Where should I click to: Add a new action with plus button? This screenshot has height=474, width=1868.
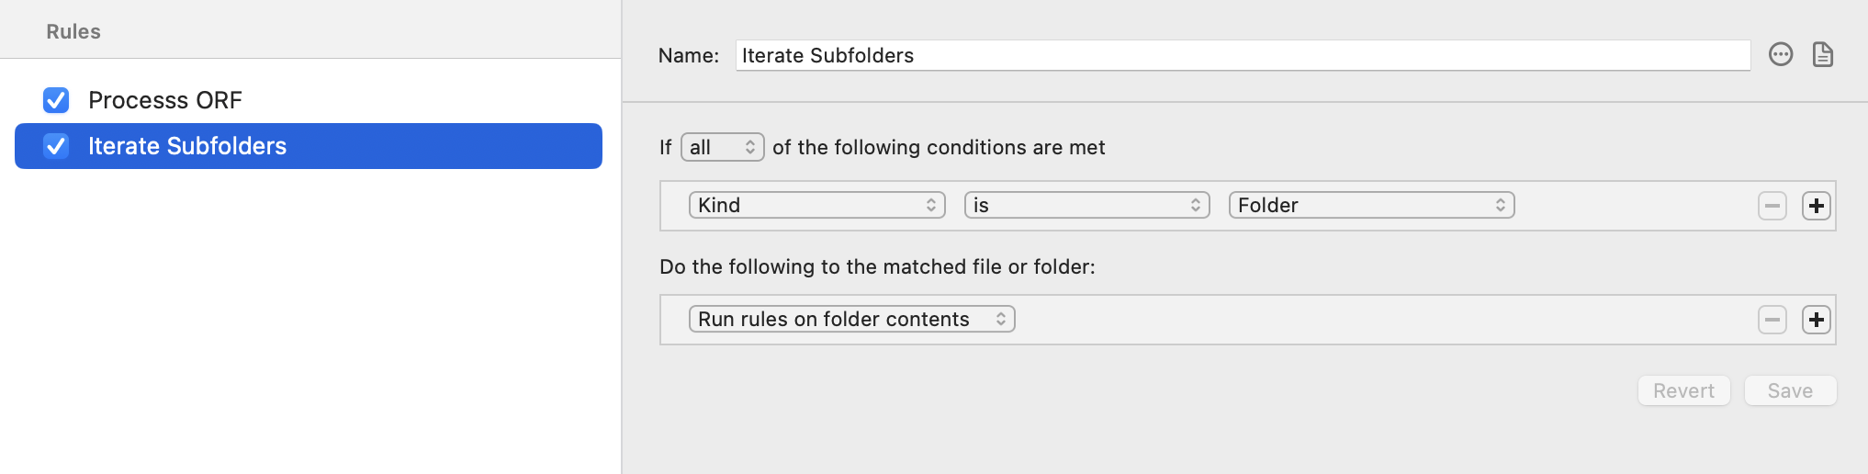1817,320
